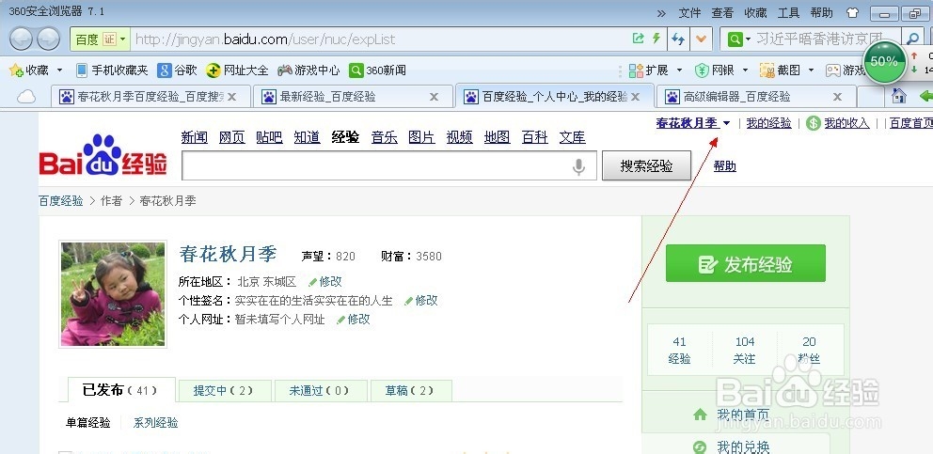Screen dimensions: 933x454
Task: Click 修改 next to 个人网址
Action: point(354,320)
